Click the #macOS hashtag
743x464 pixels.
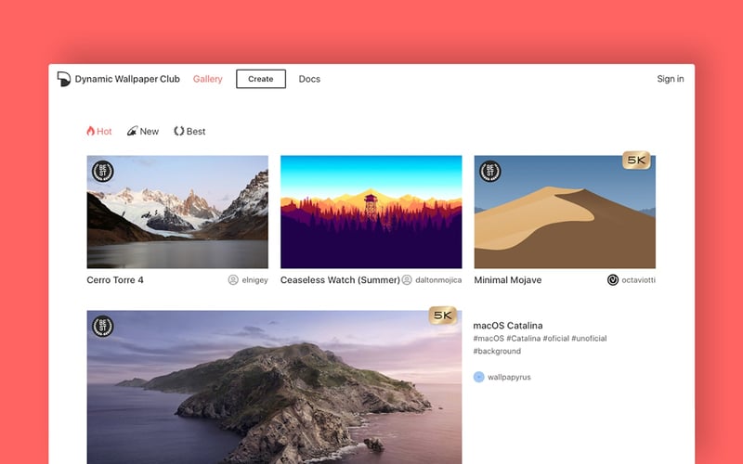(489, 339)
